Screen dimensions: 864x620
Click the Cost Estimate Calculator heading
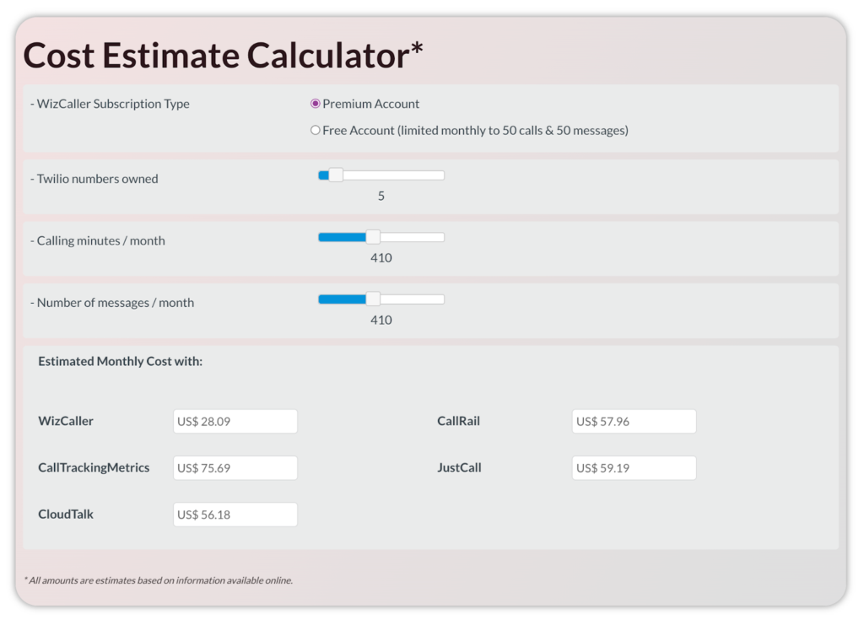pos(223,56)
